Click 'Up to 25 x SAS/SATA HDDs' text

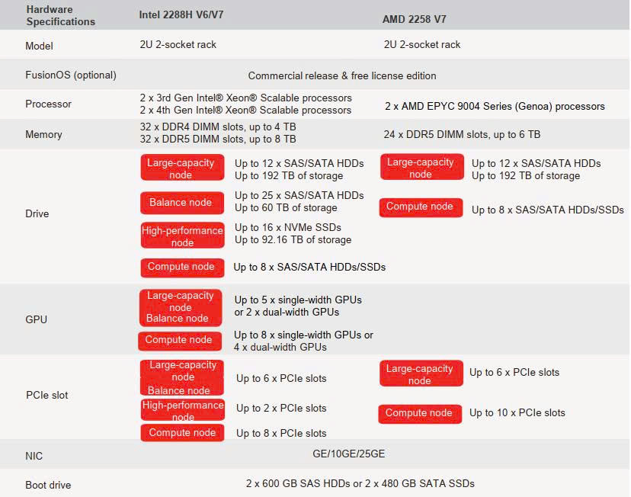[299, 195]
